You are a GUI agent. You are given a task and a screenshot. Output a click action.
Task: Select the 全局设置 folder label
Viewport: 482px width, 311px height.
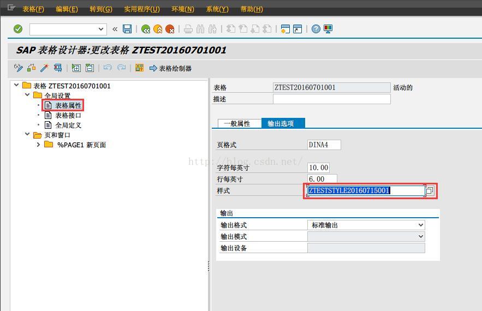click(57, 95)
